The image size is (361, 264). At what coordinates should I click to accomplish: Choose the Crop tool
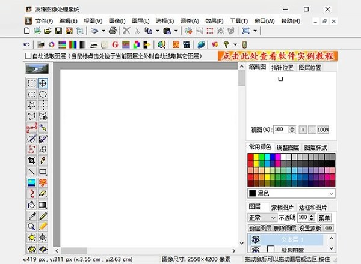tap(31, 161)
